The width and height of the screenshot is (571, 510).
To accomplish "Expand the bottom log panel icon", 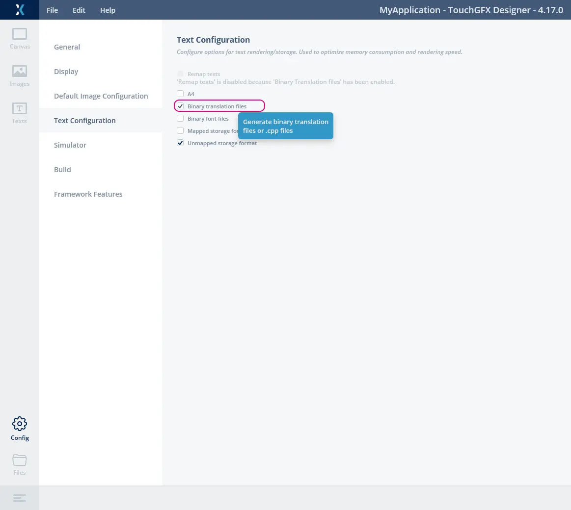I will pos(20,498).
